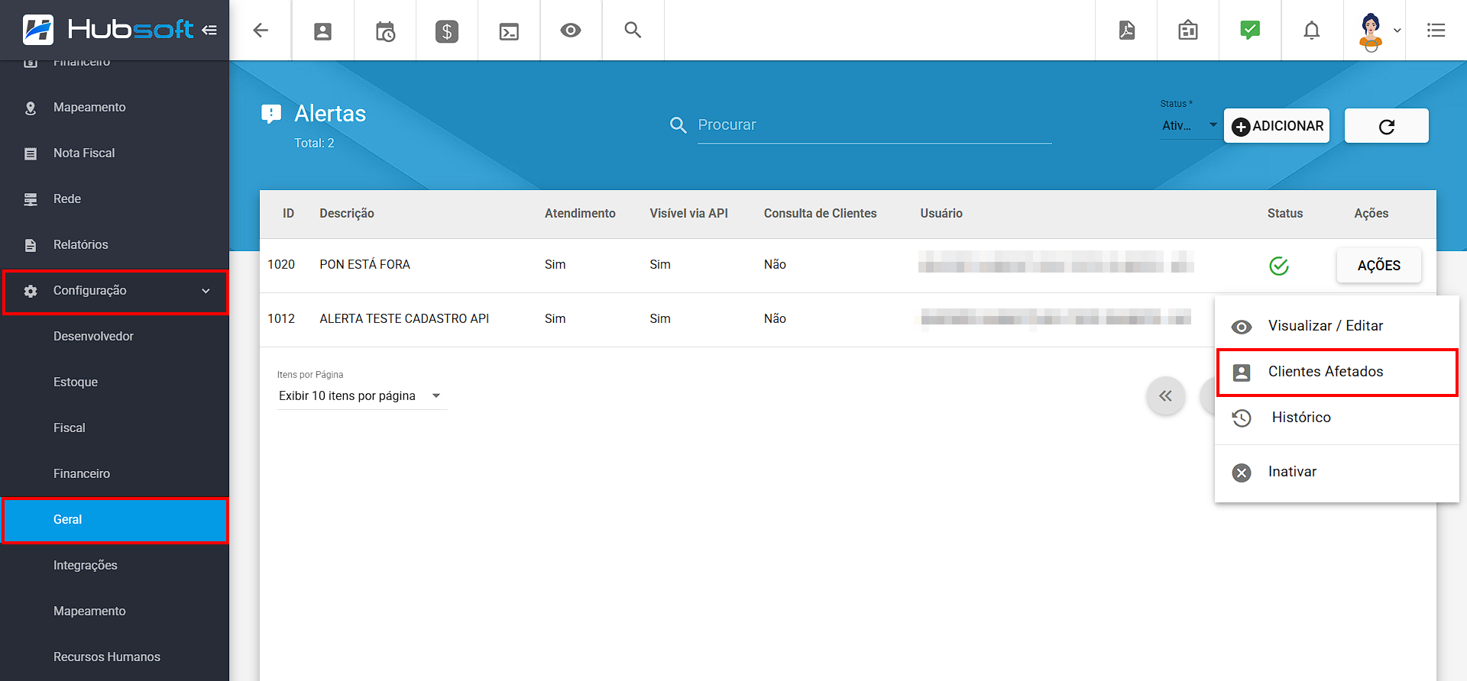The width and height of the screenshot is (1467, 681).
Task: Open the calendar clock icon in toolbar
Action: tap(385, 31)
